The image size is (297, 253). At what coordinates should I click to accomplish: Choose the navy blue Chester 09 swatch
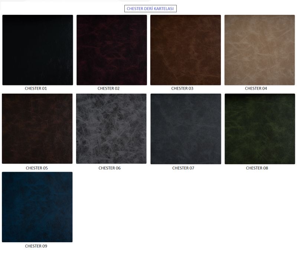click(x=37, y=207)
